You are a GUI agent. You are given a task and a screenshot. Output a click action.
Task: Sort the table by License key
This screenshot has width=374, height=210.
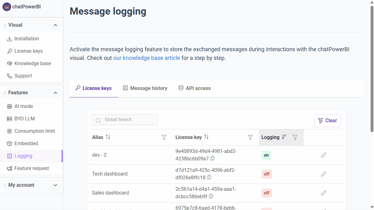coord(206,137)
